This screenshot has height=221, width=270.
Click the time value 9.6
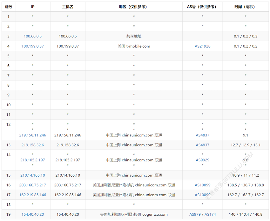coord(246,160)
